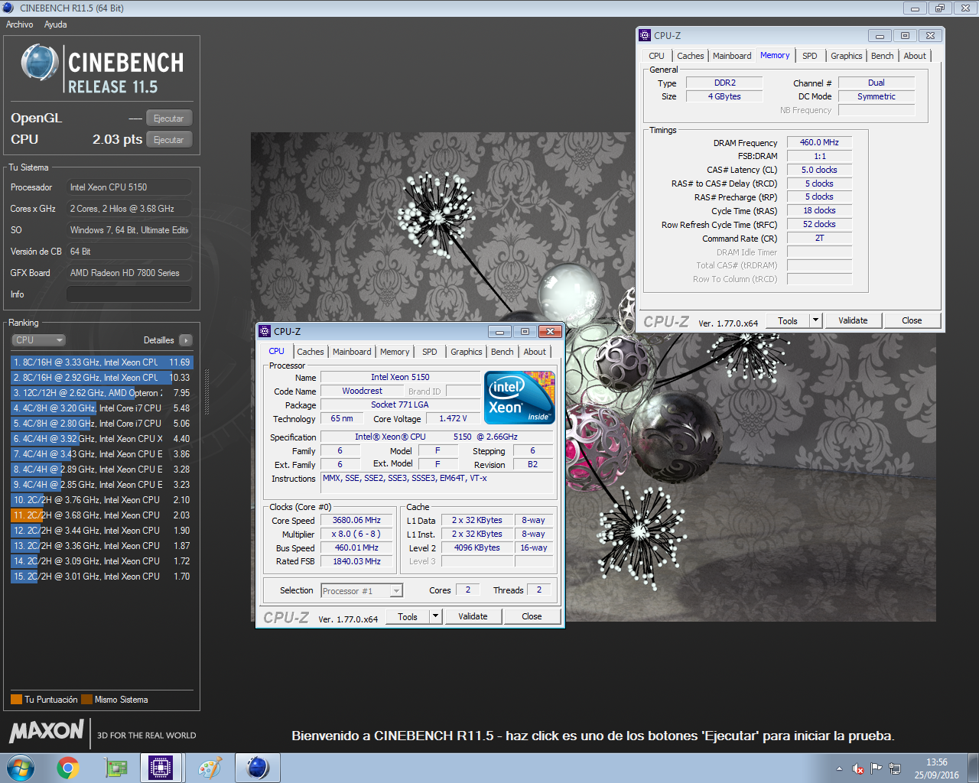
Task: Click Validate in Memory CPU-Z window
Action: (x=853, y=321)
